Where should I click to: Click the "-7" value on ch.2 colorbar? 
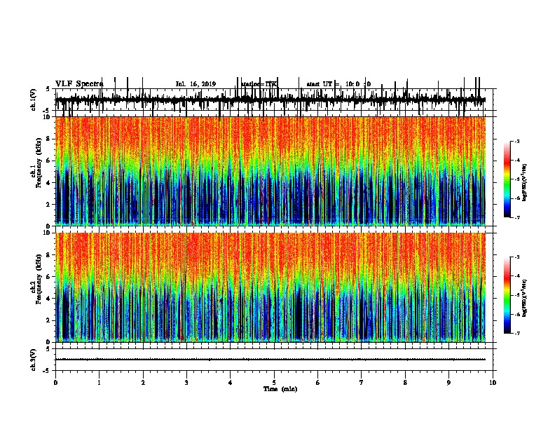(x=516, y=333)
